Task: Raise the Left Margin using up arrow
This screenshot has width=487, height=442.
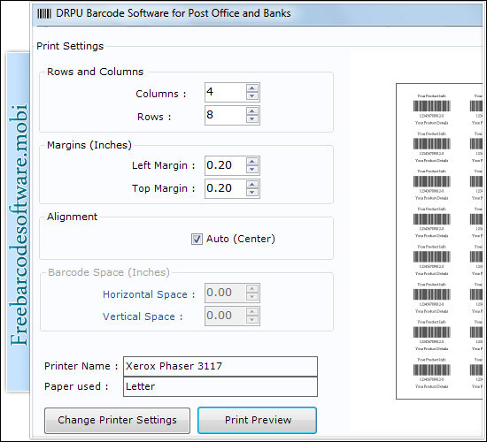Action: 251,161
